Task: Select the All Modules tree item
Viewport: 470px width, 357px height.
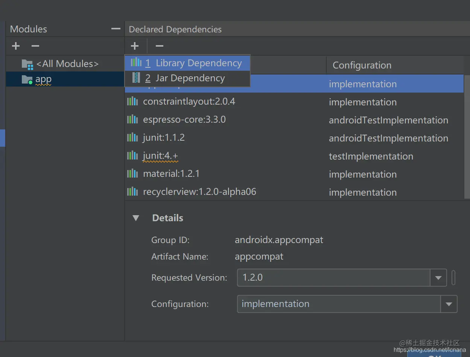Action: pos(67,64)
